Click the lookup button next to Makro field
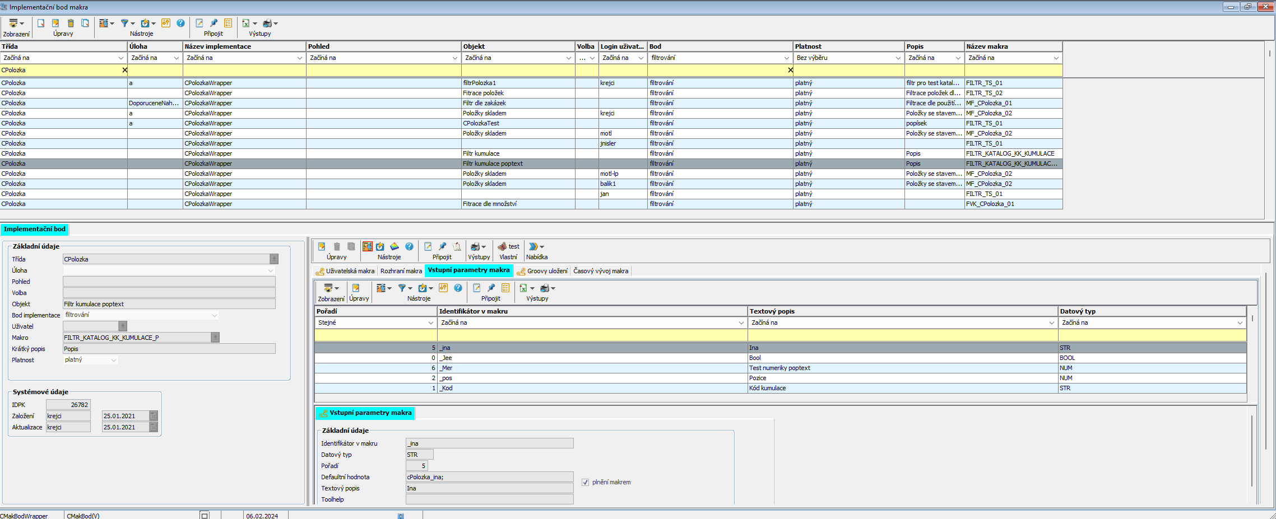1276x519 pixels. pyautogui.click(x=215, y=338)
